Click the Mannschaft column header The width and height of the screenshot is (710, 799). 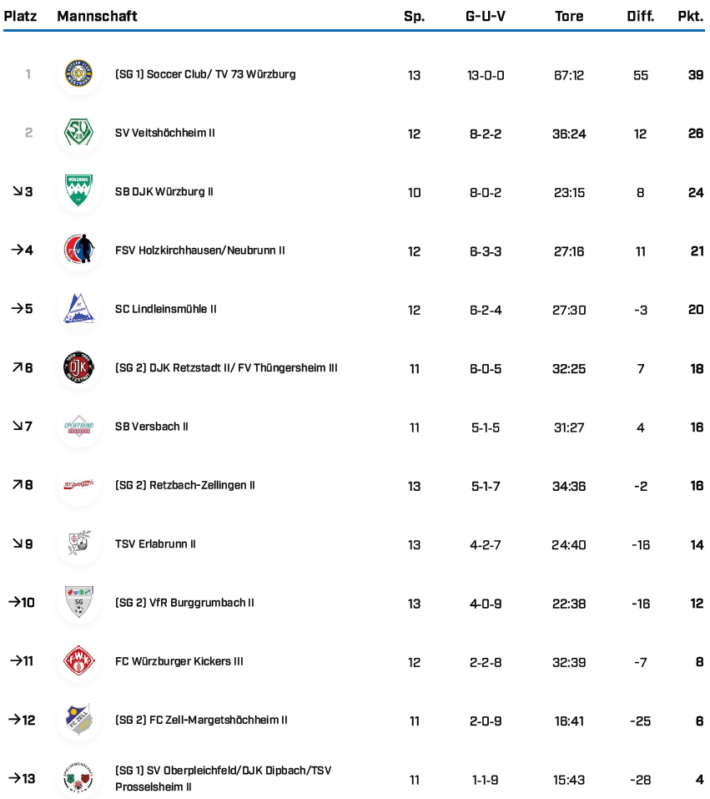pos(97,16)
